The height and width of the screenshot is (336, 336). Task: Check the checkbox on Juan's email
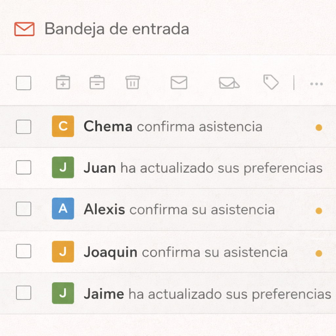[23, 167]
